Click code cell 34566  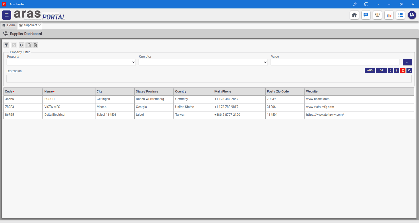click(x=23, y=99)
